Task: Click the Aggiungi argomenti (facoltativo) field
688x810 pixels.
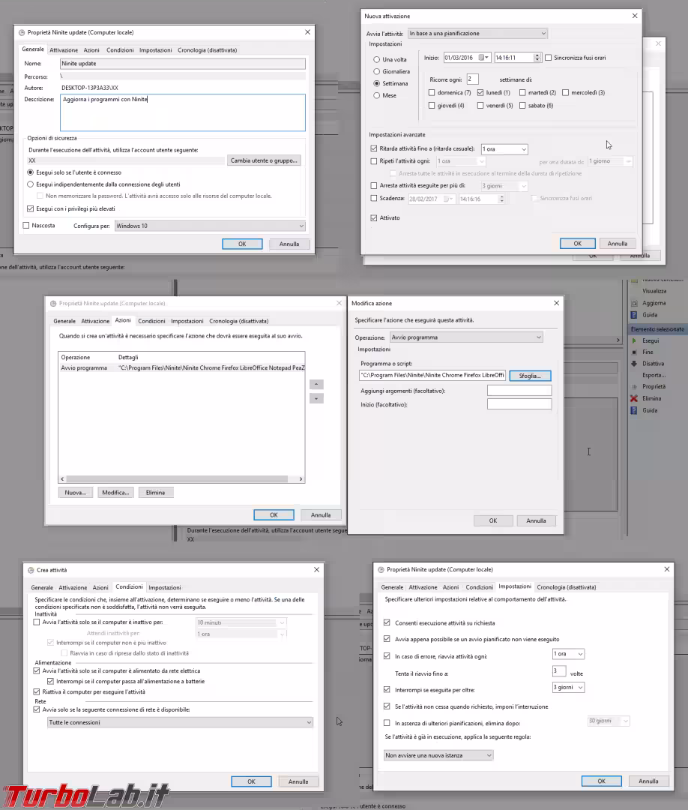Action: click(x=519, y=391)
